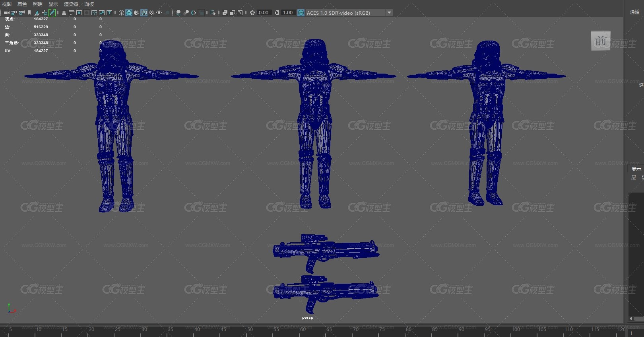Toggle the View Transform ON button

[x=301, y=13]
